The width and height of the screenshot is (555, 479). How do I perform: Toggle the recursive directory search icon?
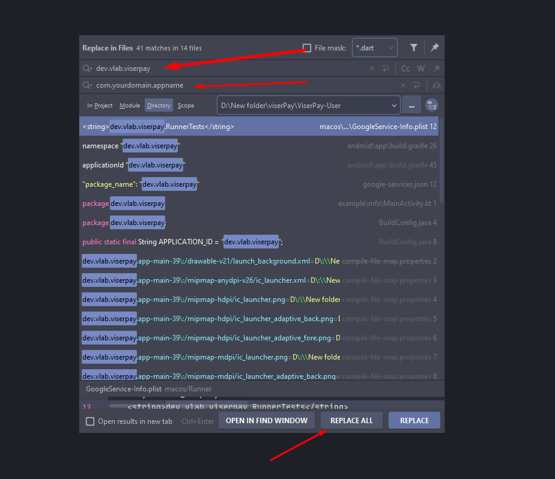click(x=431, y=106)
